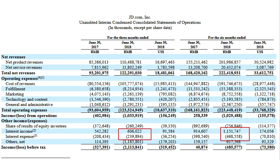Select the "Other income/(expenses)" section label
This screenshot has height=160, width=280.
pos(24,121)
